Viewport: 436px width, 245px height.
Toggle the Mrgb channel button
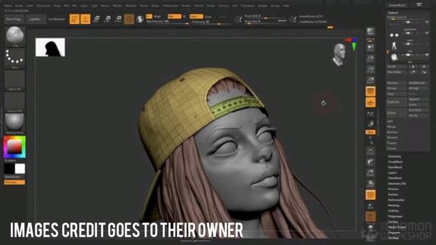pyautogui.click(x=157, y=16)
